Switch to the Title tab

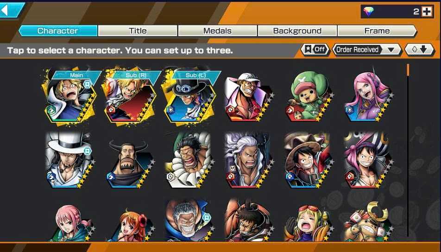[x=138, y=31]
